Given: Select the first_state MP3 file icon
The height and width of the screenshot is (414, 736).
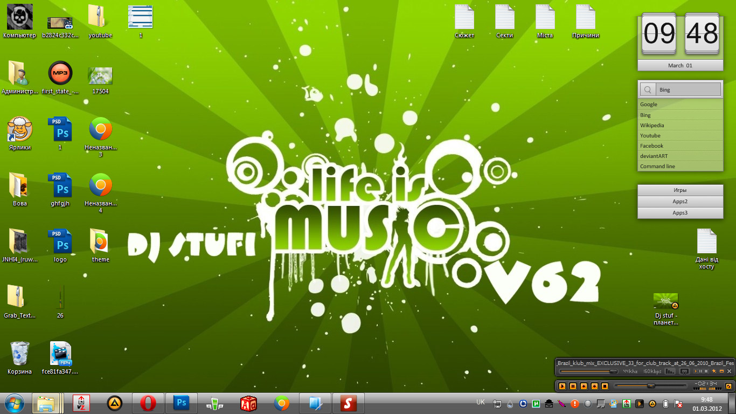Looking at the screenshot, I should point(60,74).
